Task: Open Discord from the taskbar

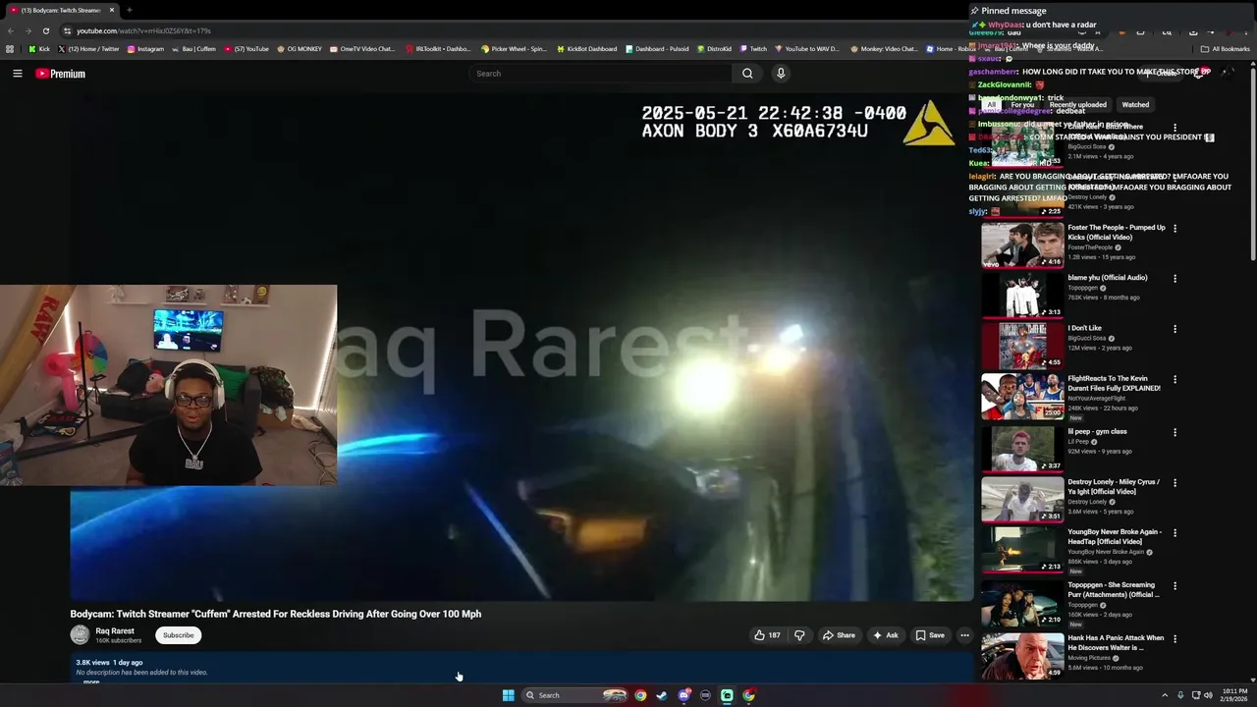Action: [x=684, y=695]
